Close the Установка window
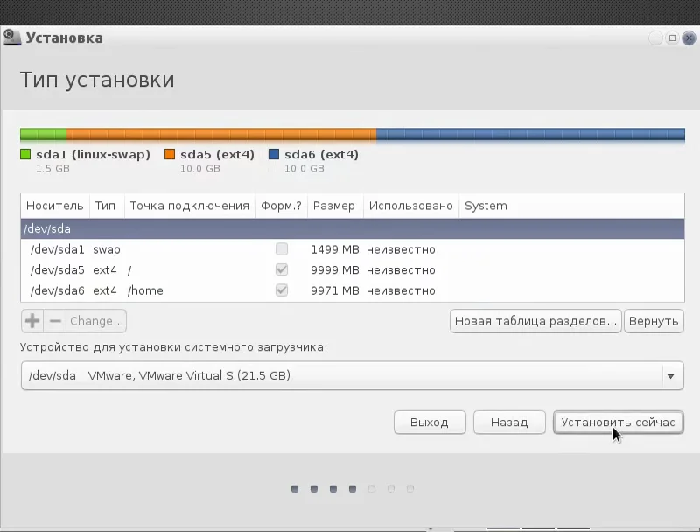 [689, 38]
